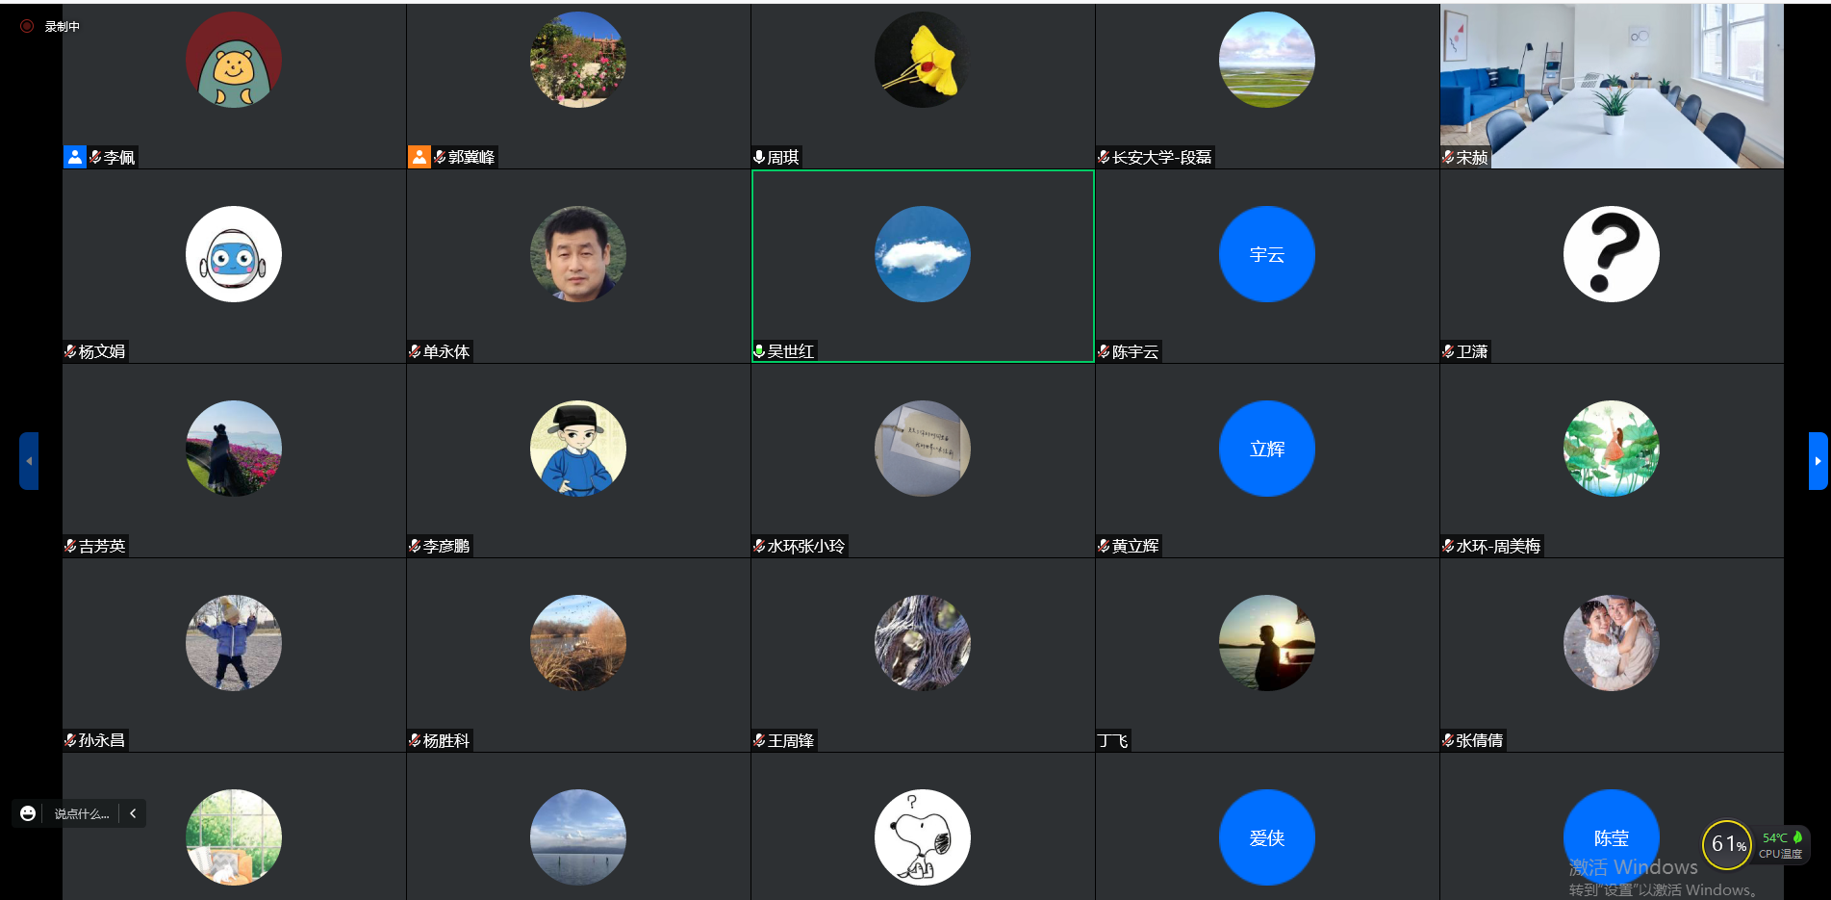Click 周琪's microphone icon
This screenshot has height=900, width=1831.
tap(759, 157)
